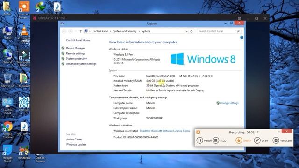Screen dimensions: 299x168
Task: Pause the screen recording
Action: (x=204, y=140)
